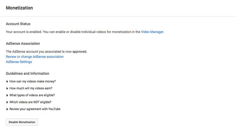Select the 'Review your agreement with YouTube' text
This screenshot has width=236, height=129.
[x=35, y=109]
